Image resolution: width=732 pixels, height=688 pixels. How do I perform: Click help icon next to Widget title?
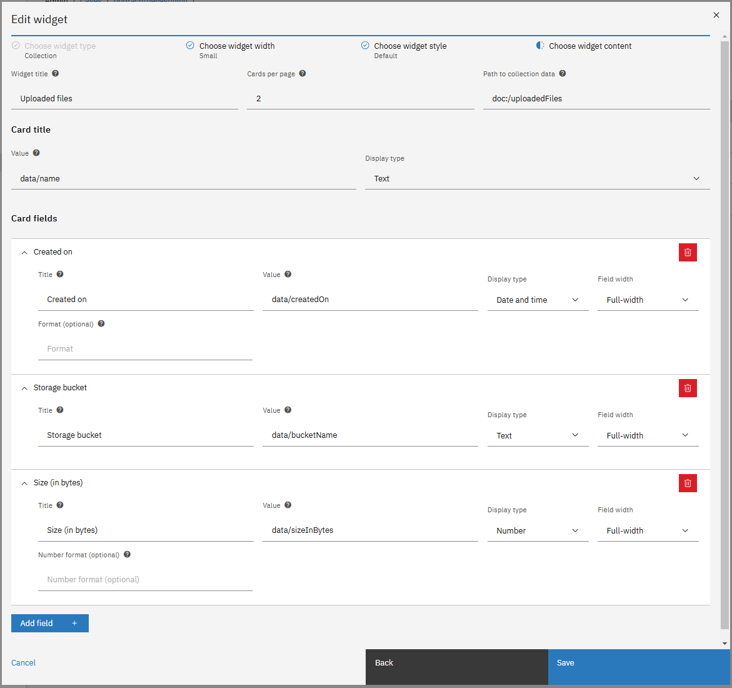pos(56,74)
